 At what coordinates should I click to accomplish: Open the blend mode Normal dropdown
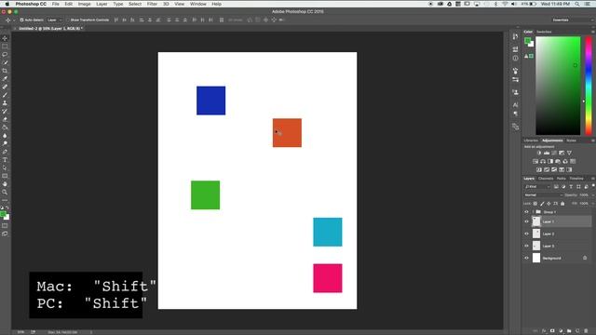point(543,195)
